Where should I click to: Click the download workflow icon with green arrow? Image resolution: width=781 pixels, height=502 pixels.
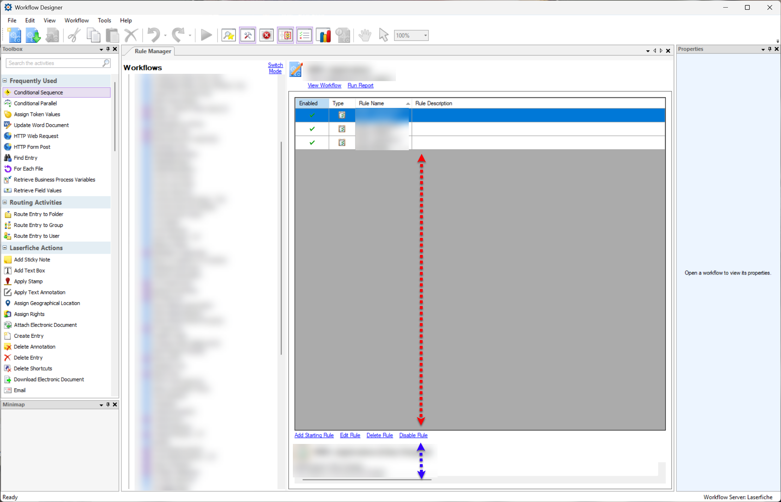pos(33,35)
